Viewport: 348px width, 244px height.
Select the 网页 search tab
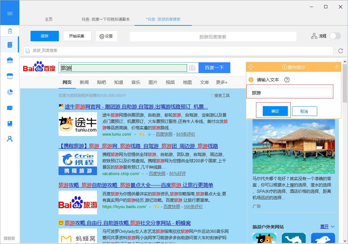click(67, 82)
